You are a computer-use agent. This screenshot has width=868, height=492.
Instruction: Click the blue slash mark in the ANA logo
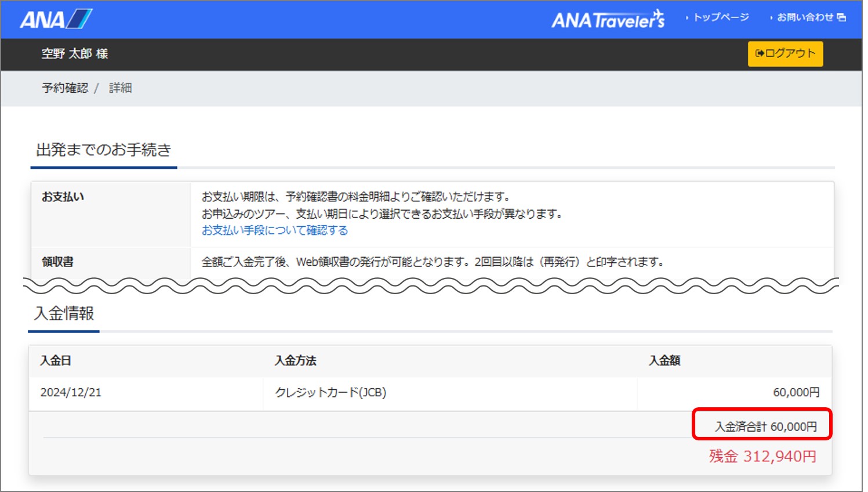coord(79,18)
